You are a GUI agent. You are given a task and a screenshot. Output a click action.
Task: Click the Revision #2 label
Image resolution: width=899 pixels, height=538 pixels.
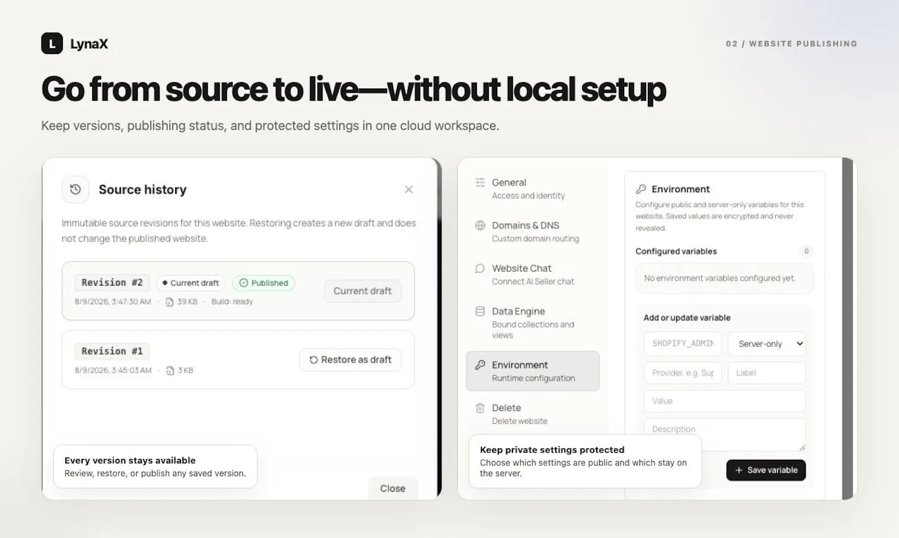pos(112,282)
